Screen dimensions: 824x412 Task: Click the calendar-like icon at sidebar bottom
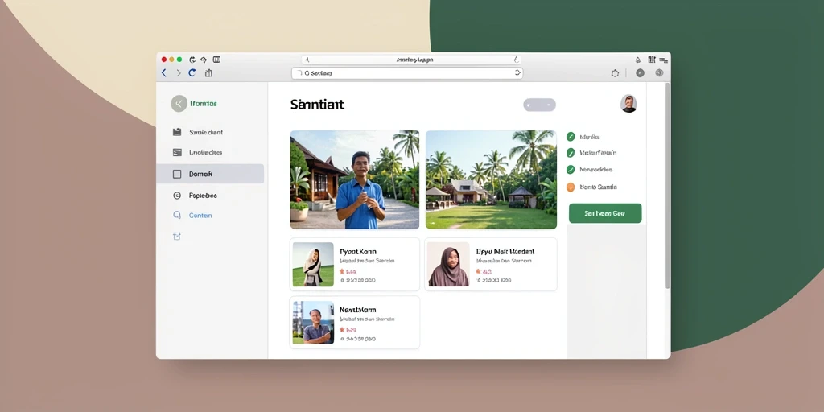(x=177, y=237)
